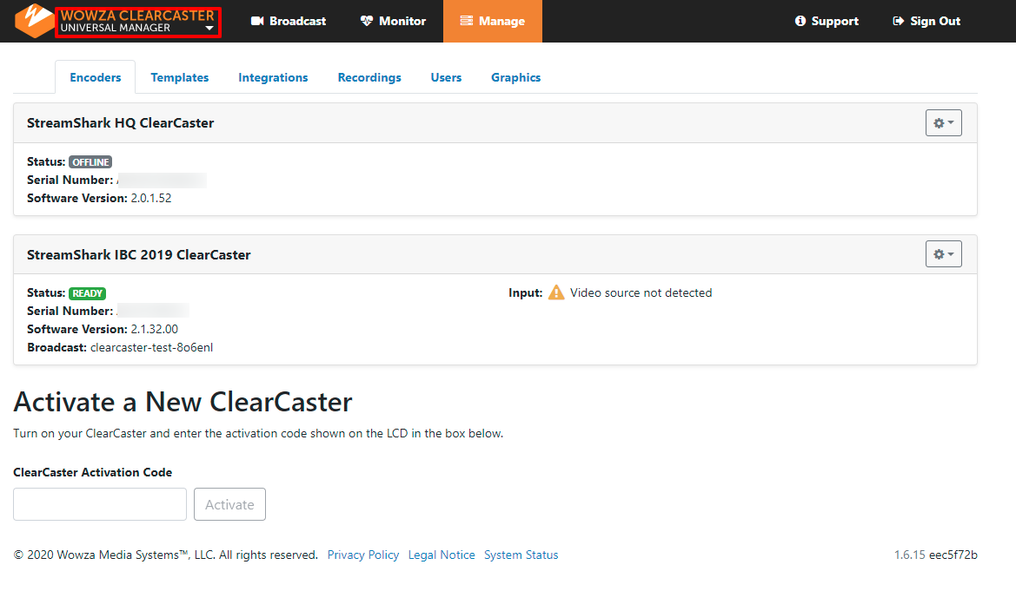Open gear menu for StreamShark HQ ClearCaster
The height and width of the screenshot is (591, 1016).
point(944,123)
